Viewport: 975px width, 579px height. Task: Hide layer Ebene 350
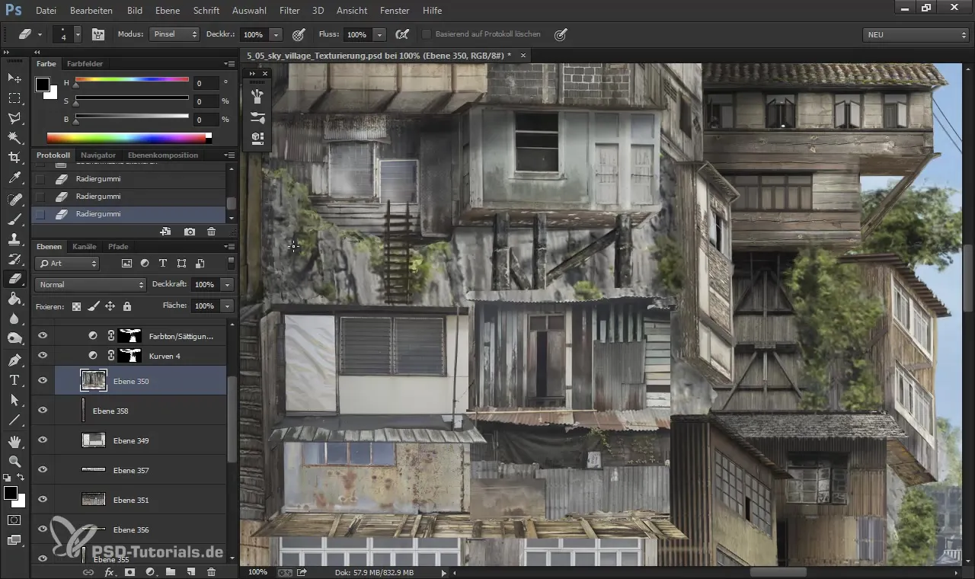43,380
